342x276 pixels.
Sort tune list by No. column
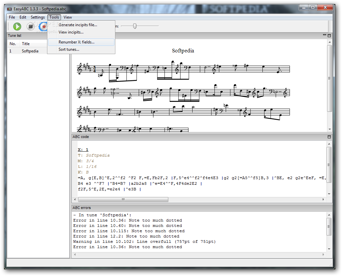[x=14, y=44]
